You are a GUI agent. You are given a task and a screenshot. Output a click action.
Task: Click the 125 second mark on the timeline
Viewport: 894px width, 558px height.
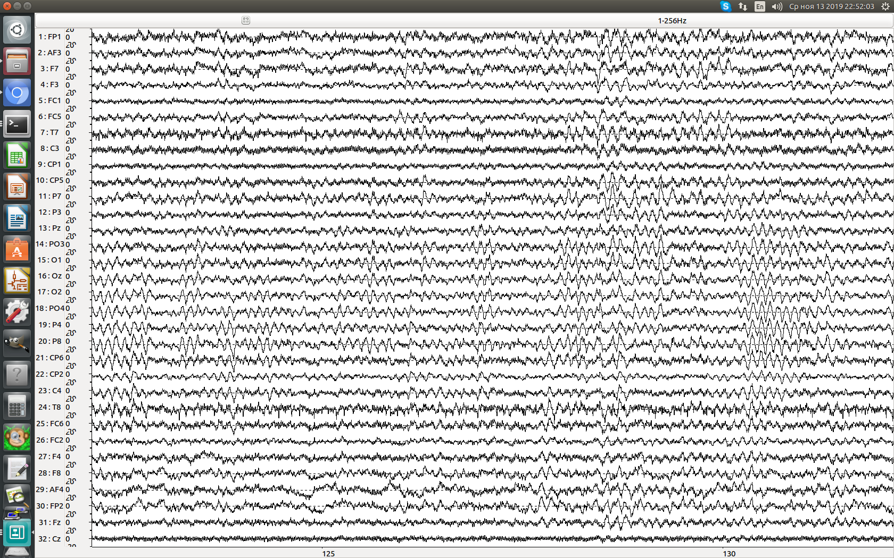[x=328, y=553]
